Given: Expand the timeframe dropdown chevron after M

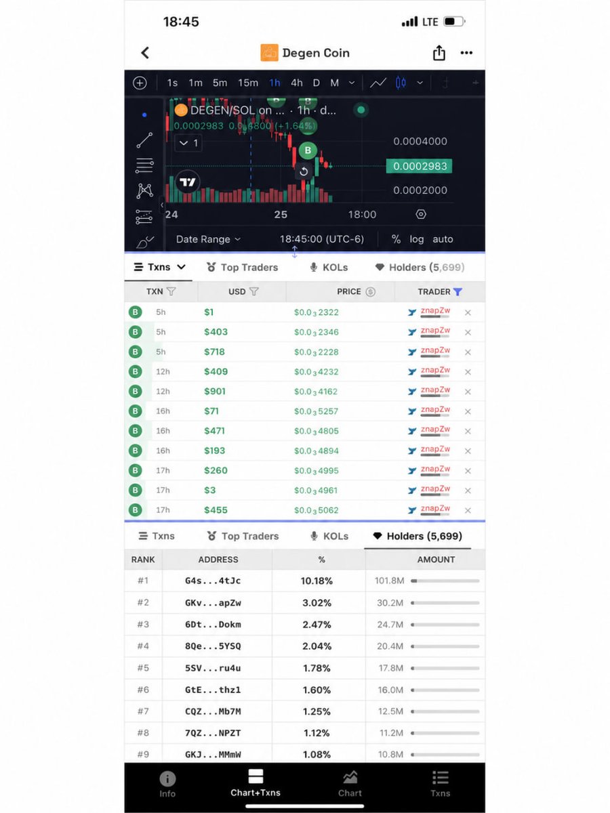Looking at the screenshot, I should (x=352, y=83).
